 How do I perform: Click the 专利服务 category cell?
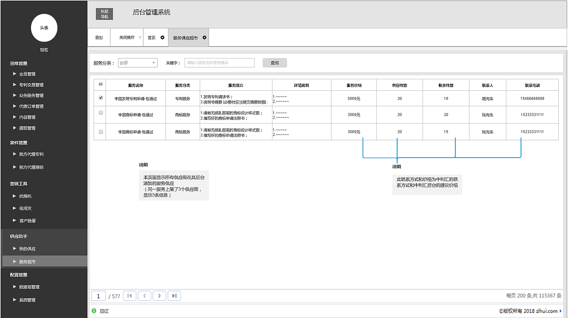(183, 98)
